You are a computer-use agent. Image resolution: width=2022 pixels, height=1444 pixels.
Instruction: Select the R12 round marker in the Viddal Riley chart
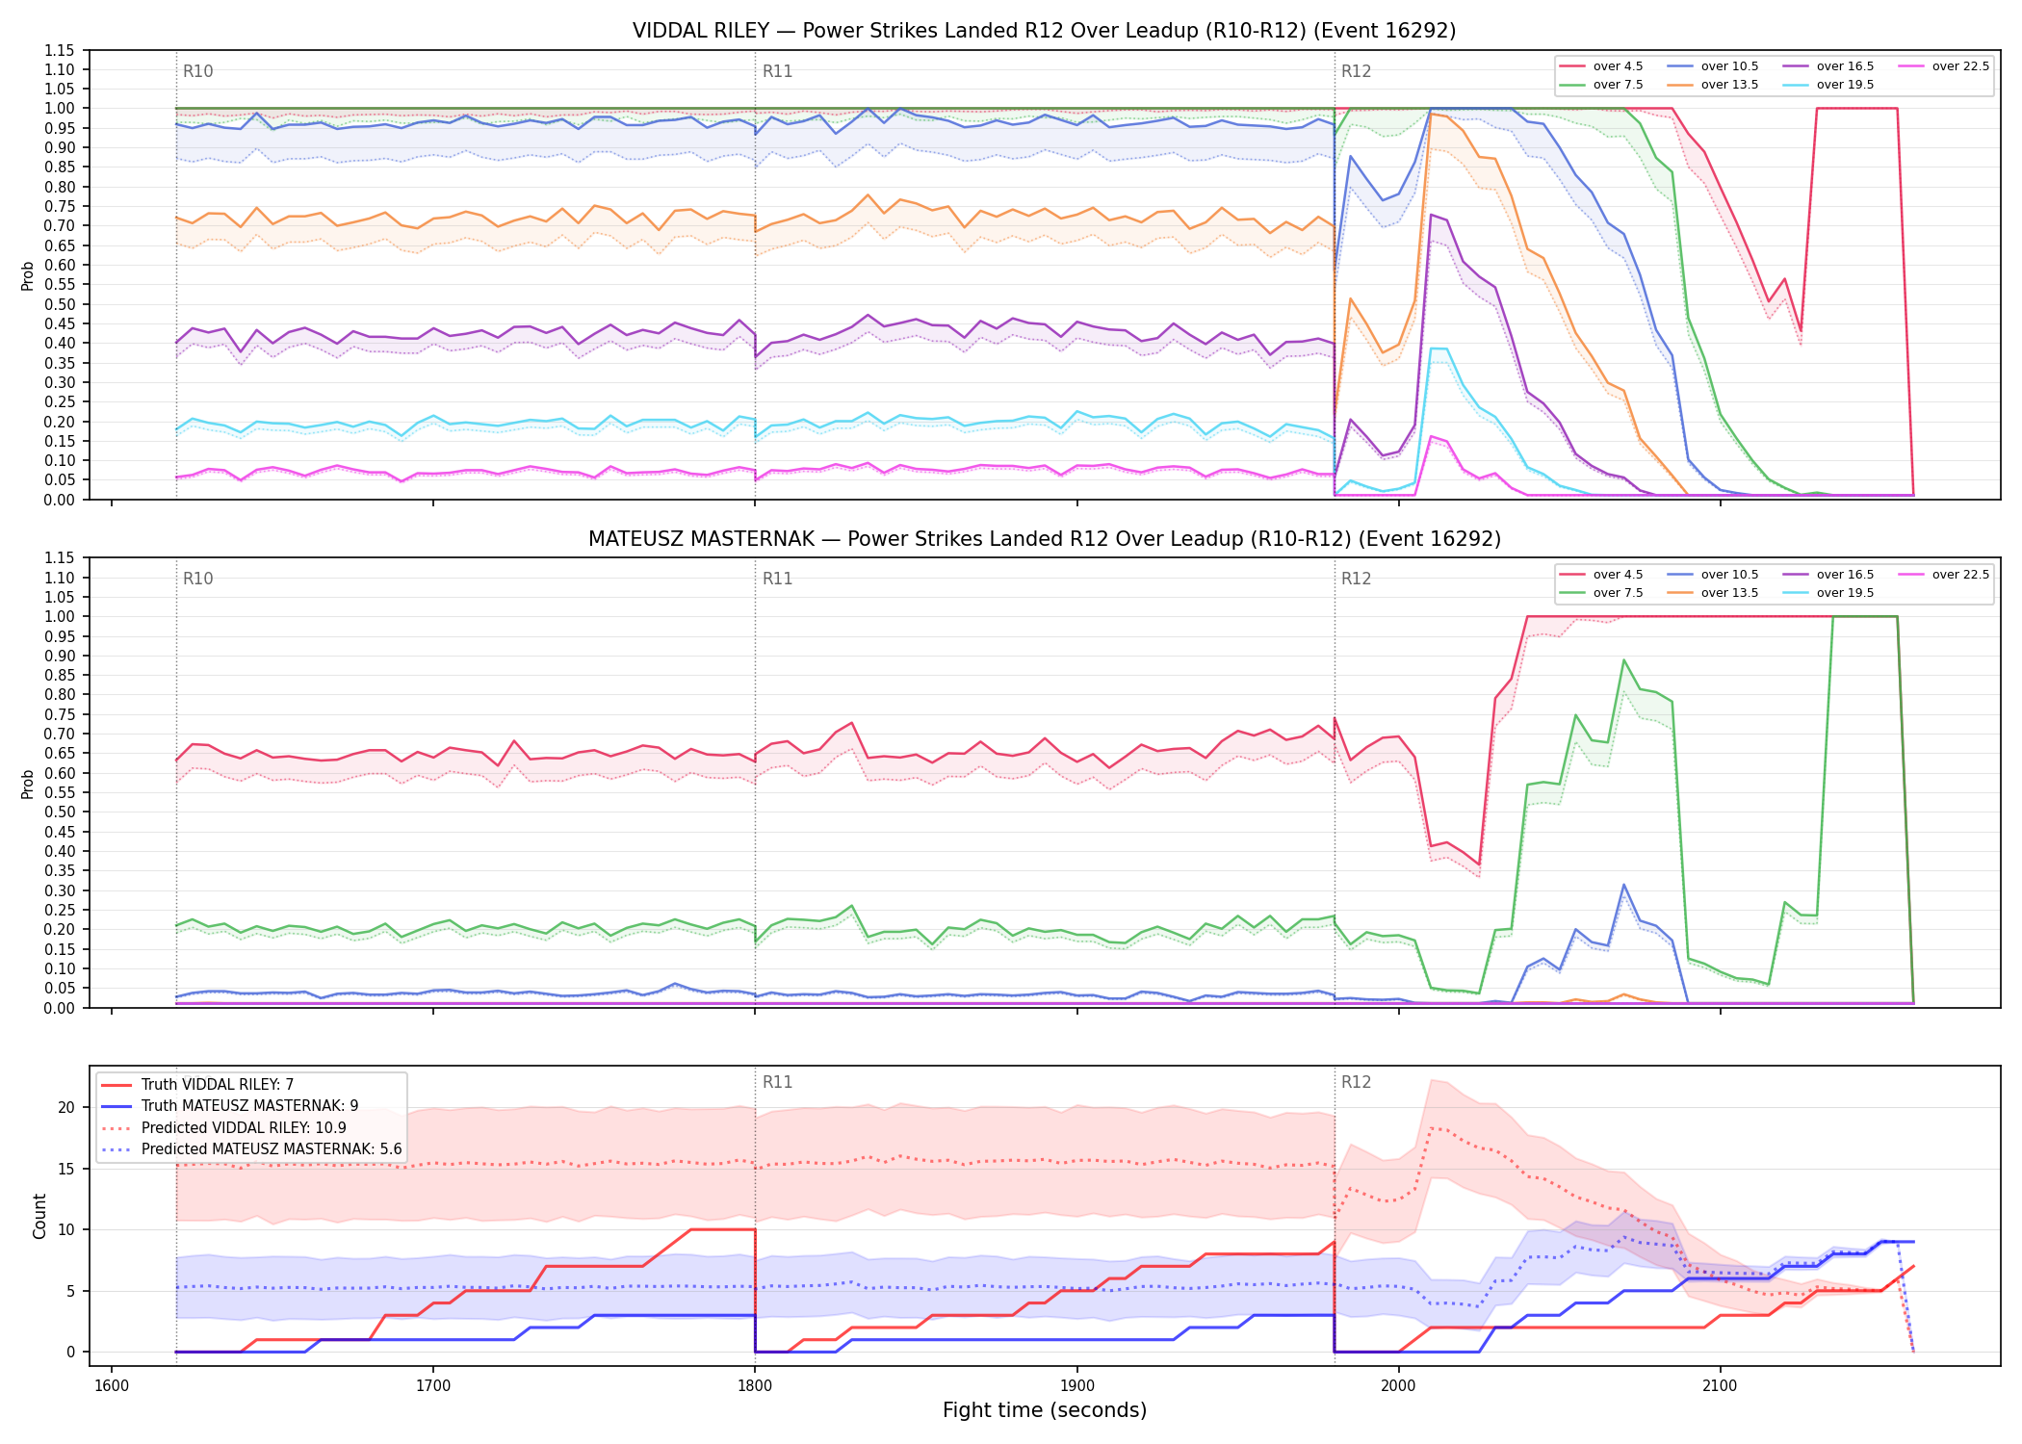1356,71
